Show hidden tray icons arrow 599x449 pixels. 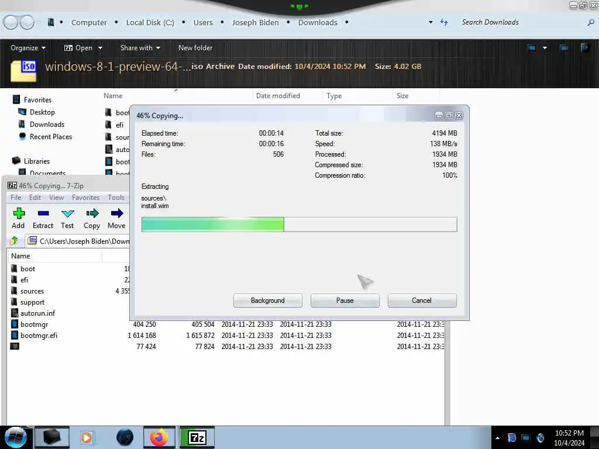pyautogui.click(x=497, y=438)
